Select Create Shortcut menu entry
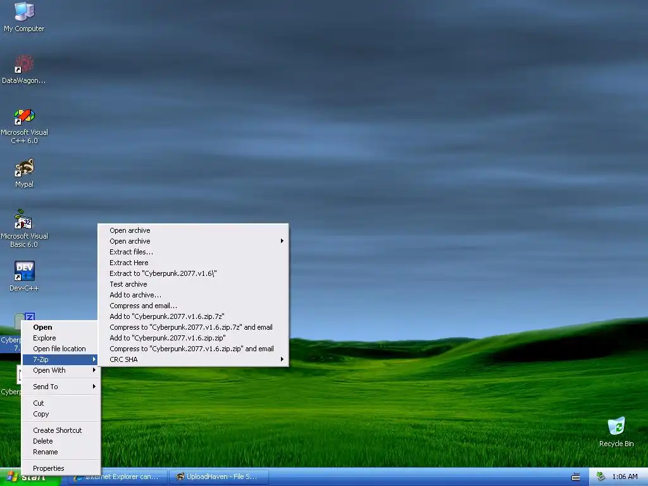Image resolution: width=648 pixels, height=486 pixels. point(61,430)
